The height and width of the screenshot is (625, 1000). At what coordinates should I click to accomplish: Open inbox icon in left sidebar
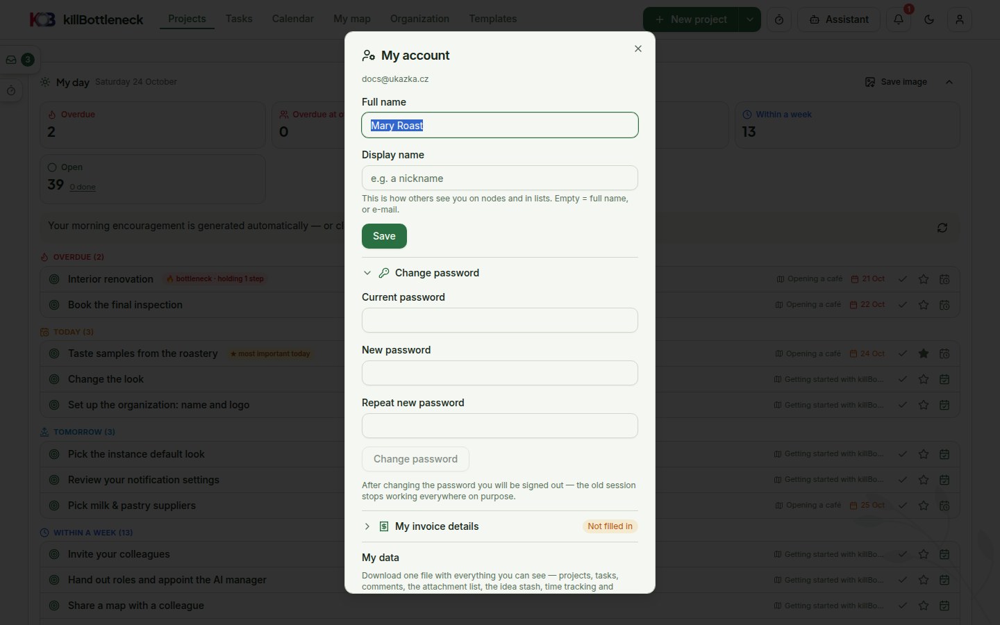point(12,60)
